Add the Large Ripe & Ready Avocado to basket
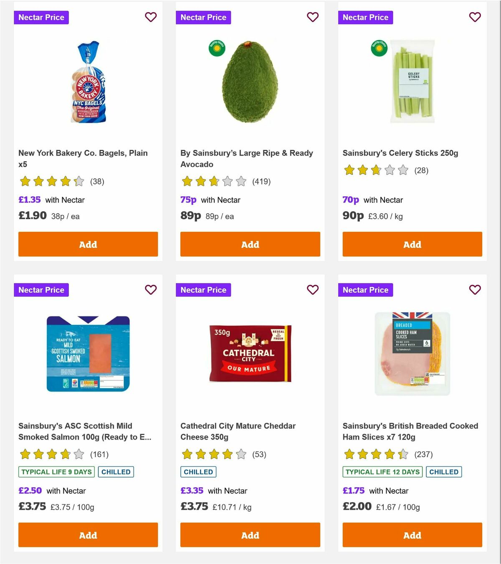This screenshot has height=564, width=501. (x=250, y=244)
